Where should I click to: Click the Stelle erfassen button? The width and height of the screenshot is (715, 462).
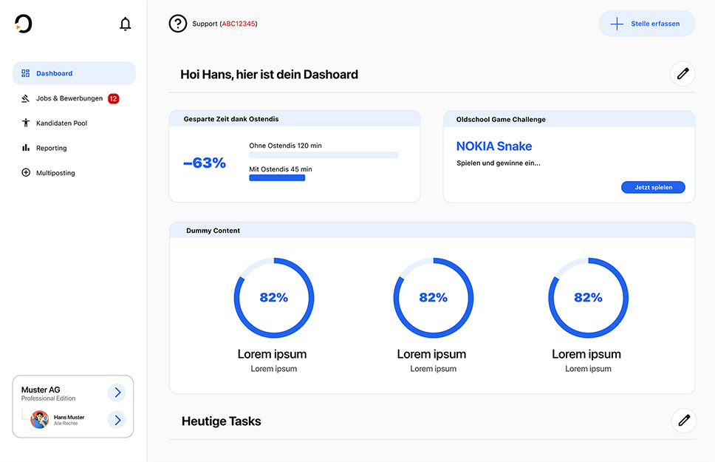coord(646,23)
